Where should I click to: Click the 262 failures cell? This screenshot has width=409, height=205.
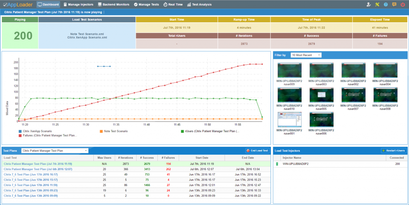tap(168, 169)
